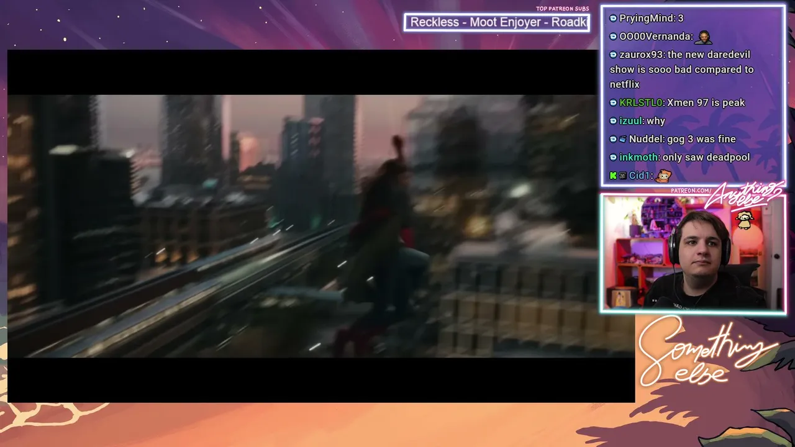Open the KRLSTL0 username in chat
The image size is (795, 447).
pos(640,103)
